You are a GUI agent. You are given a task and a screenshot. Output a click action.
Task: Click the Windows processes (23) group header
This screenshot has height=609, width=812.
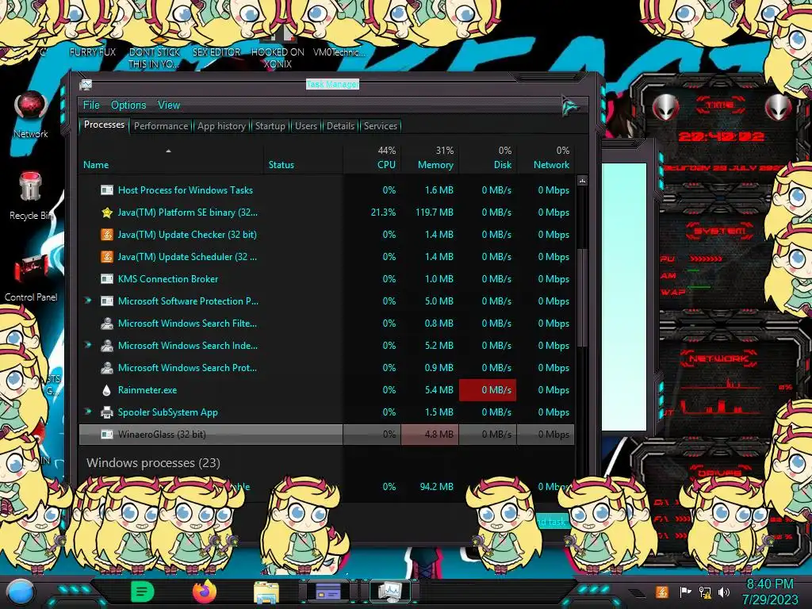point(153,463)
